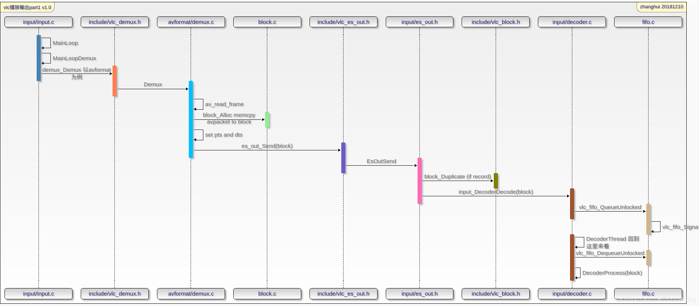699x306 pixels.
Task: Select the 'vlc_fifo_QueueUnlocked' message label
Action: click(x=610, y=207)
